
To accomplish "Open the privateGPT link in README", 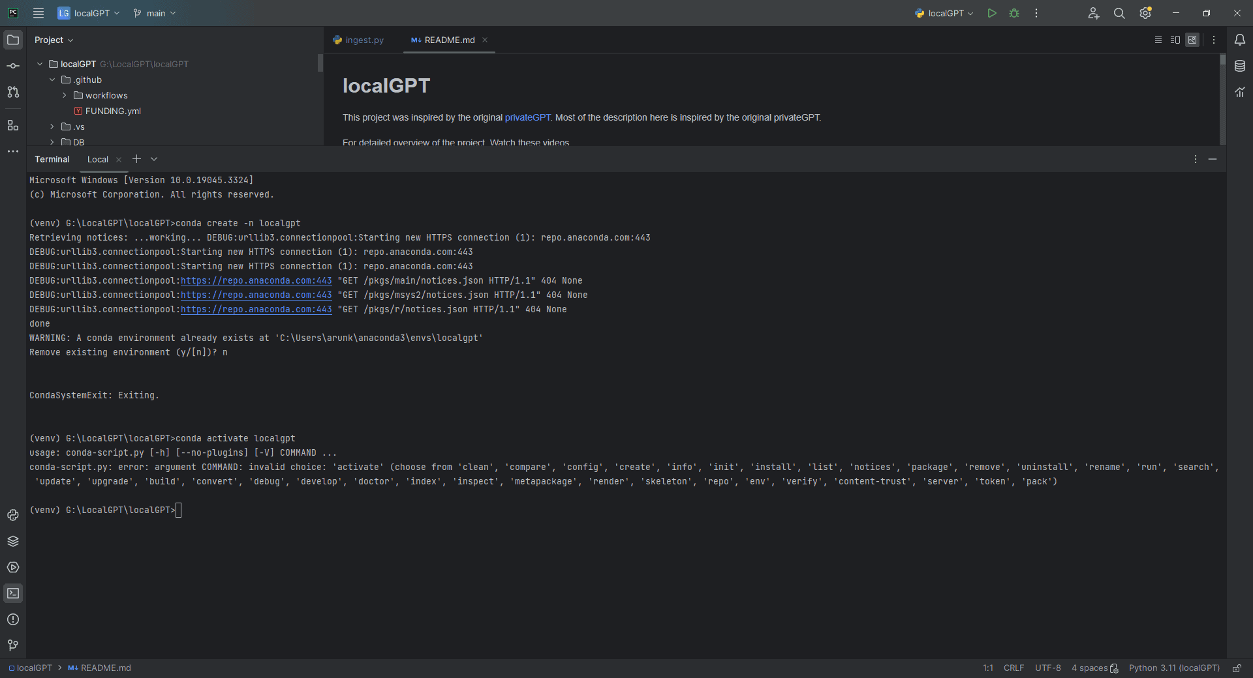I will pyautogui.click(x=527, y=117).
